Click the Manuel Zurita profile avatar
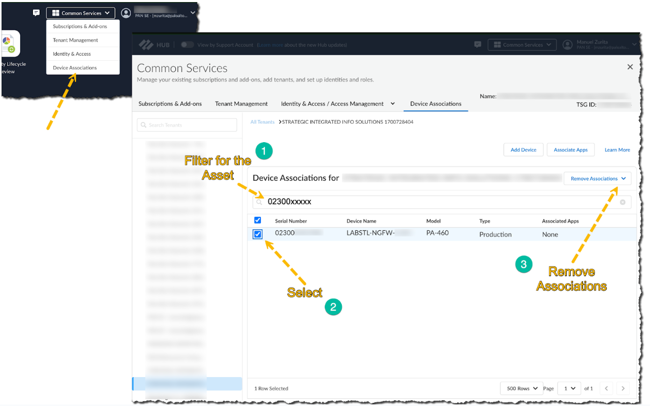The image size is (650, 406). [568, 45]
